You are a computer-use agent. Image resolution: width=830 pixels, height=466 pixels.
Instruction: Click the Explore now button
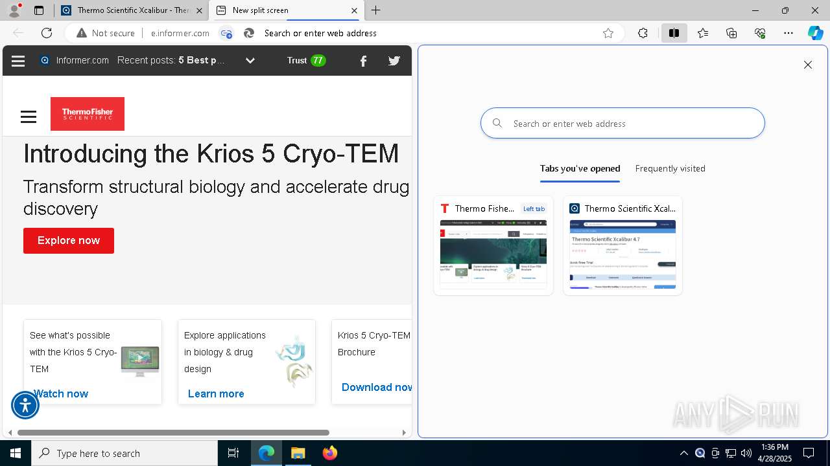[69, 241]
